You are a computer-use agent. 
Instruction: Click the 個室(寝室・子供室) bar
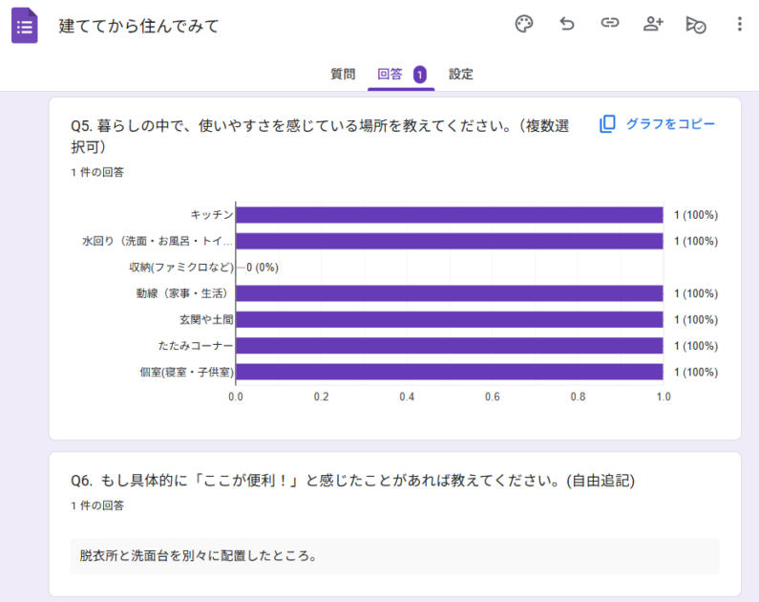449,372
